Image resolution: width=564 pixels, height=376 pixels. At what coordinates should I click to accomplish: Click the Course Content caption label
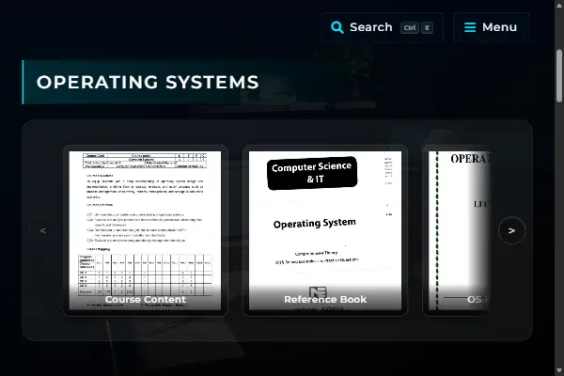point(146,299)
